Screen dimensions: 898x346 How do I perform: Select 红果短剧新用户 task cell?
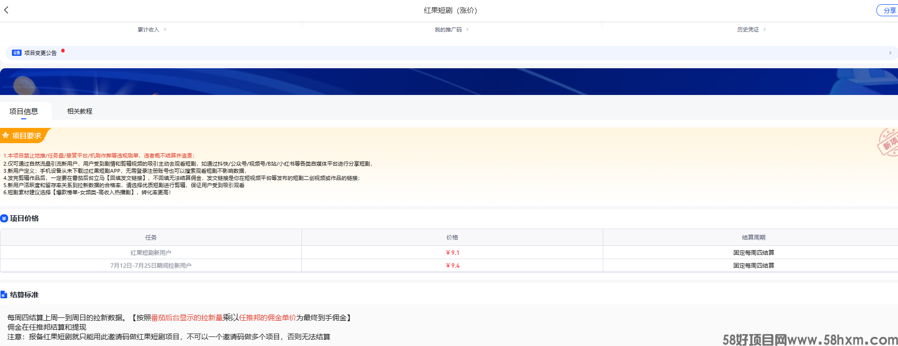coord(151,252)
